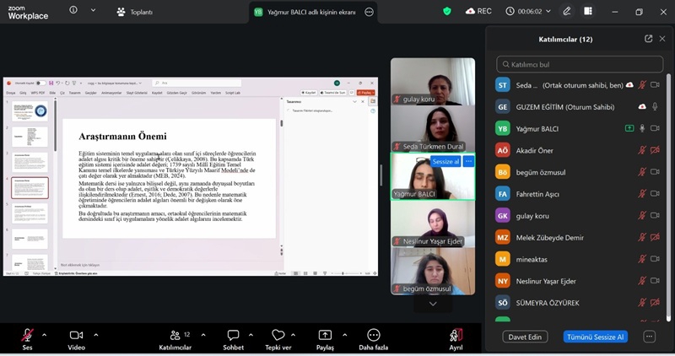
Task: Show more videos with the down chevron
Action: coord(433,304)
